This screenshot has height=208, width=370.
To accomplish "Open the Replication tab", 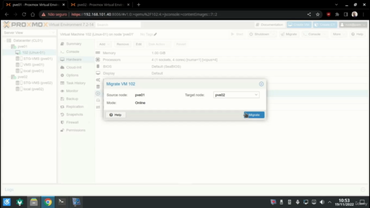I will click(75, 106).
